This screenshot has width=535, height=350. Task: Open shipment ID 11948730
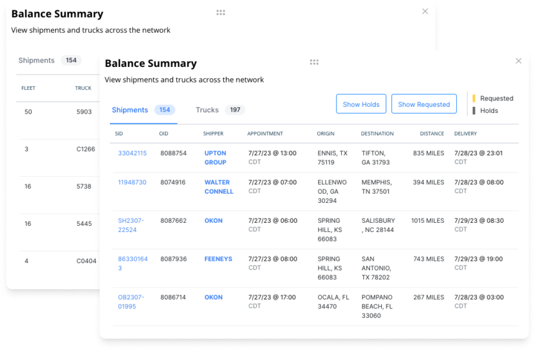(x=132, y=182)
